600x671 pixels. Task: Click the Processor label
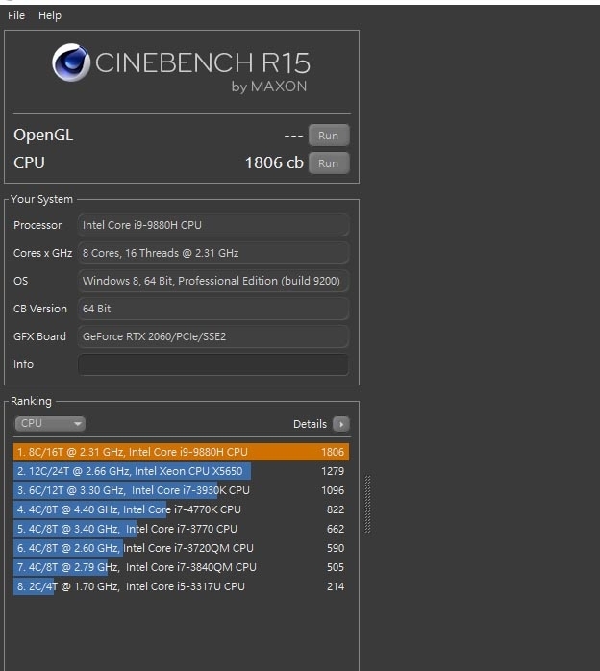pyautogui.click(x=37, y=225)
